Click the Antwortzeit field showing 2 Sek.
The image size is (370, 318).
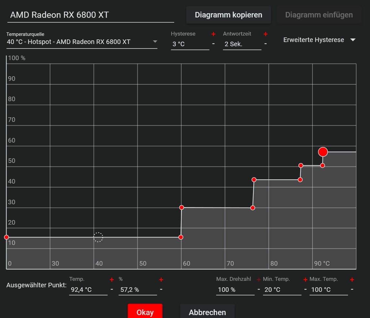tap(242, 44)
